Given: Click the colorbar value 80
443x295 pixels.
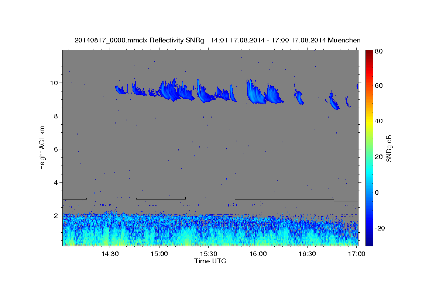Looking at the screenshot, I should tap(380, 52).
